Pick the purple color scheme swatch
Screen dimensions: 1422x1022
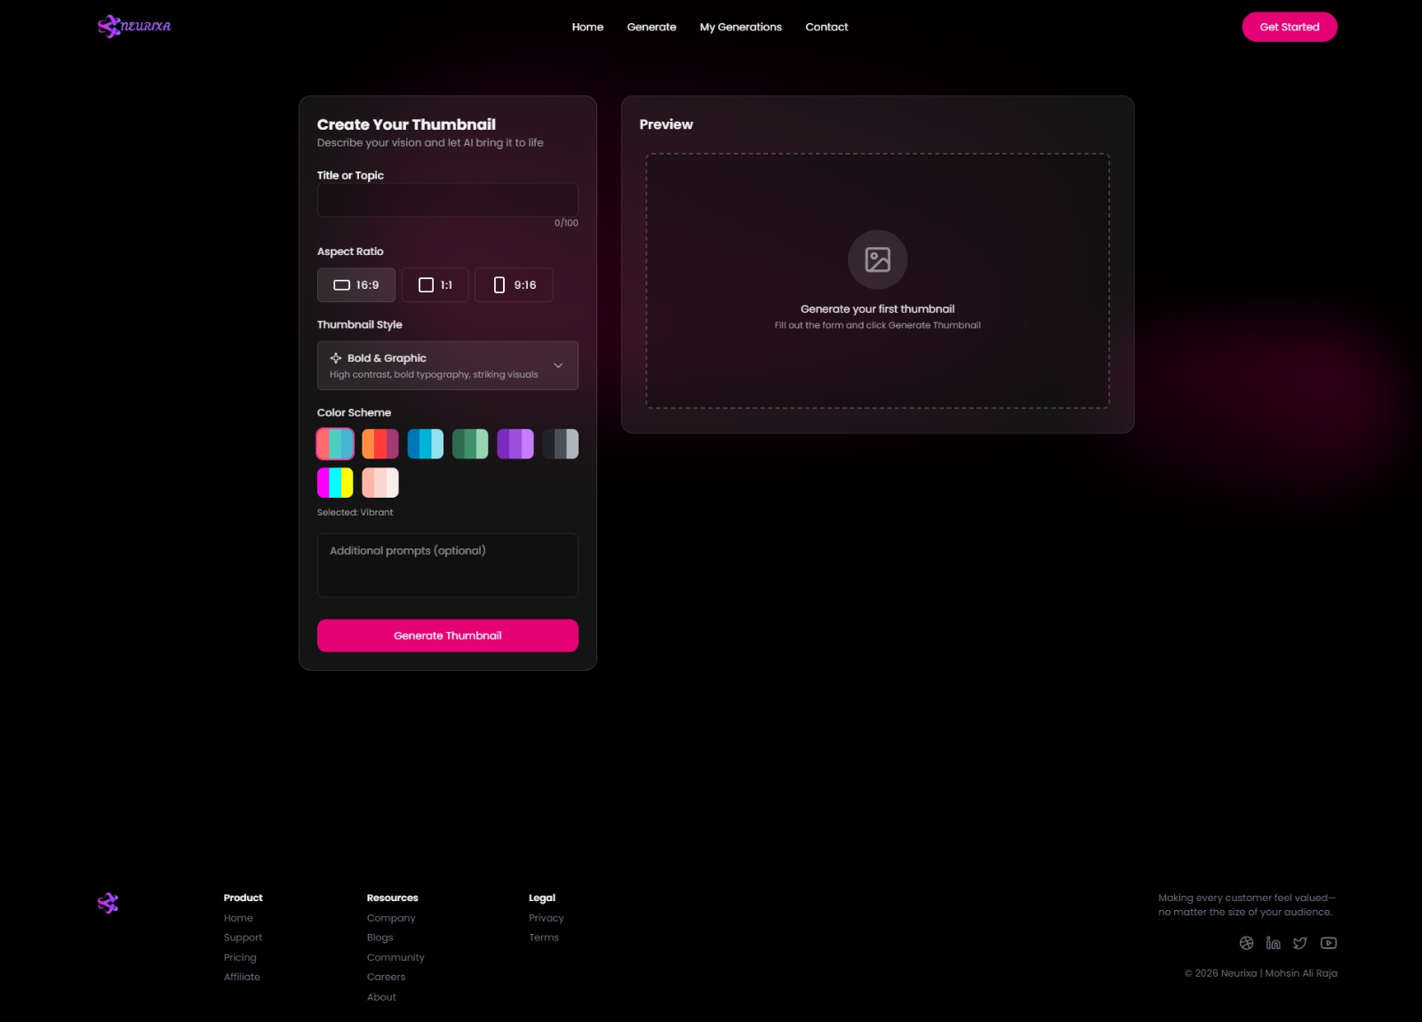click(x=515, y=443)
